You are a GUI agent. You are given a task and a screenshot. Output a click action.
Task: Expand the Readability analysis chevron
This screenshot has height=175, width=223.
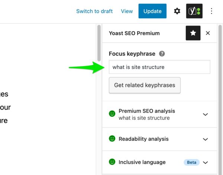pyautogui.click(x=206, y=139)
